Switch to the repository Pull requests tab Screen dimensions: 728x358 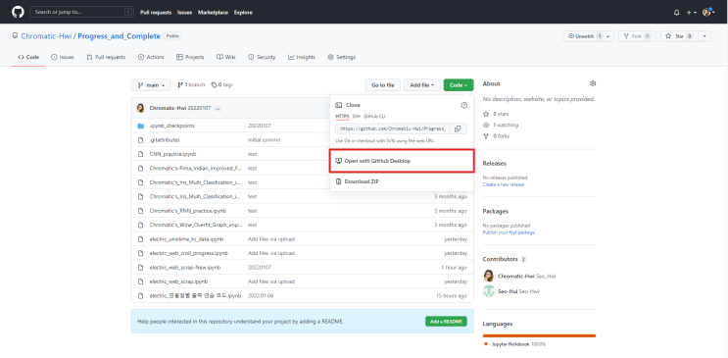click(x=106, y=57)
